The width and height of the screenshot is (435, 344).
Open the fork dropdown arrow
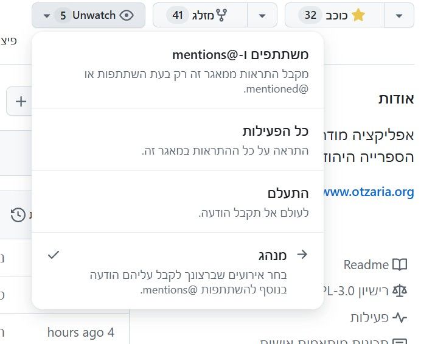click(x=262, y=15)
